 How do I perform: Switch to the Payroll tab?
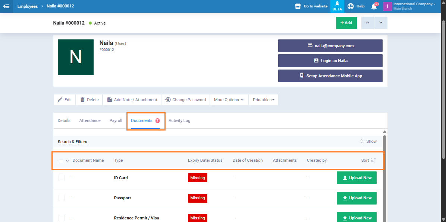pos(116,120)
